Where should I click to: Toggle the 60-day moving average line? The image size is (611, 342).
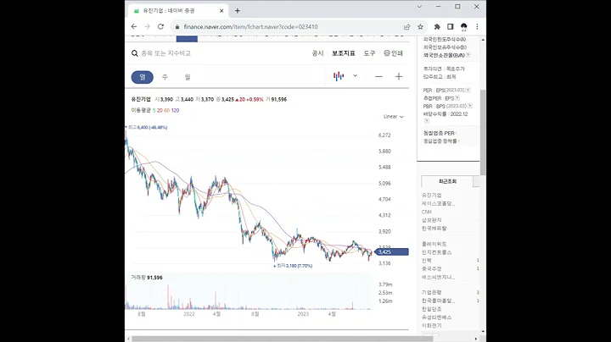(x=167, y=110)
